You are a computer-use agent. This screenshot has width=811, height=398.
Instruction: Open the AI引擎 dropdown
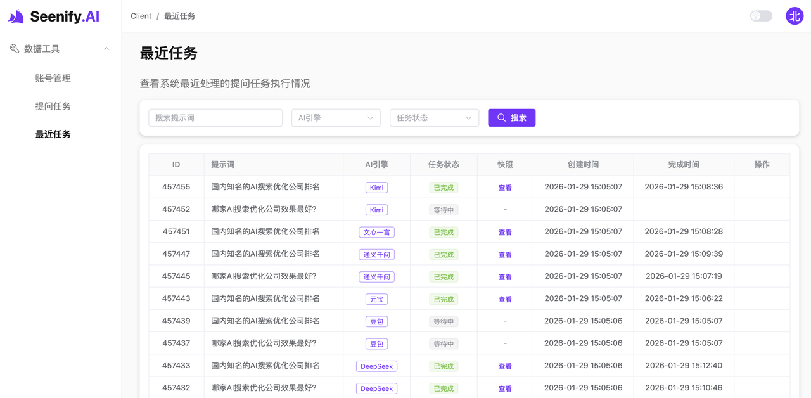pyautogui.click(x=336, y=118)
